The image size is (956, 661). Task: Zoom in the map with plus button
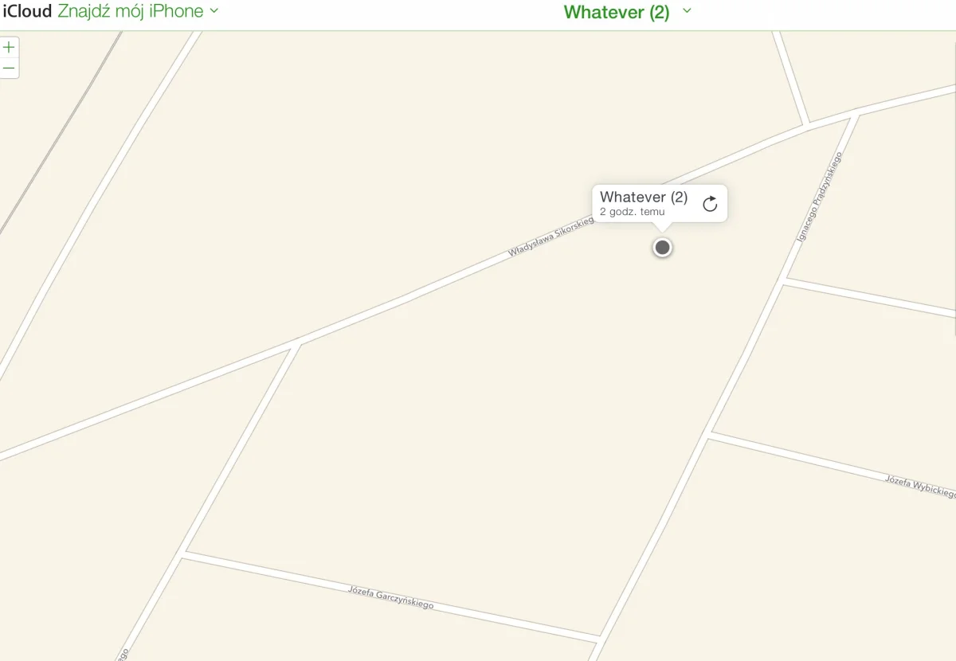click(x=9, y=47)
